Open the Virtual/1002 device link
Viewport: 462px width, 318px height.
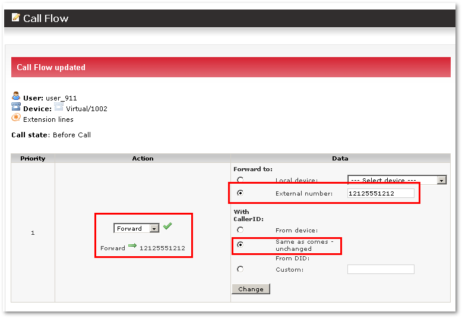tap(87, 109)
